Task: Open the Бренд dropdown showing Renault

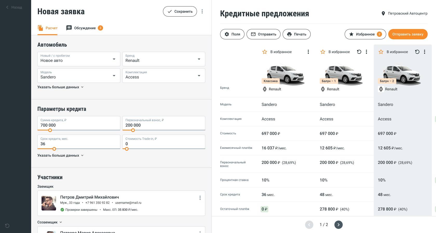Action: pos(164,59)
